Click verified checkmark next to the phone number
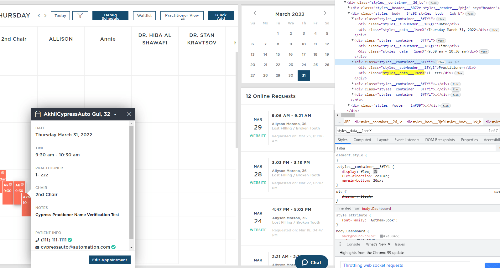500x268 pixels. (x=70, y=240)
